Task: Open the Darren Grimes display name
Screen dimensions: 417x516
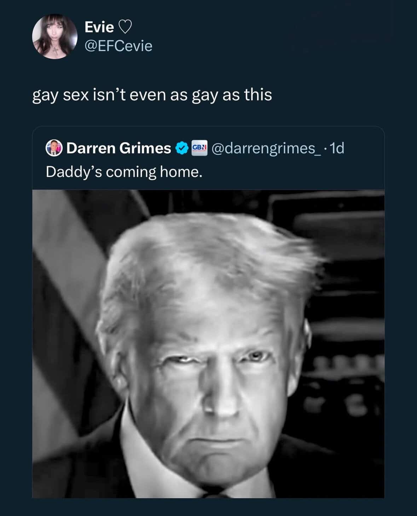Action: point(119,148)
